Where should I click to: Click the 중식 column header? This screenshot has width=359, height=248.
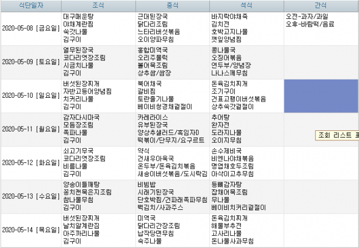(x=172, y=6)
